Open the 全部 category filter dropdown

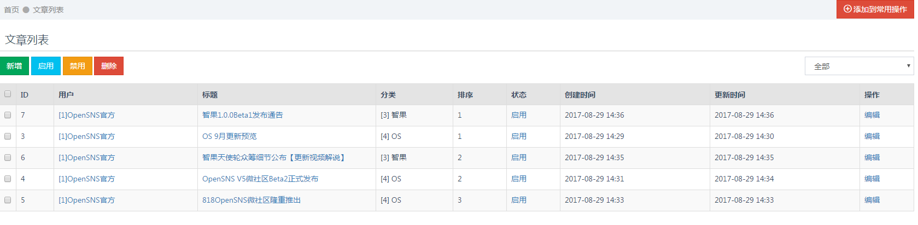point(859,66)
